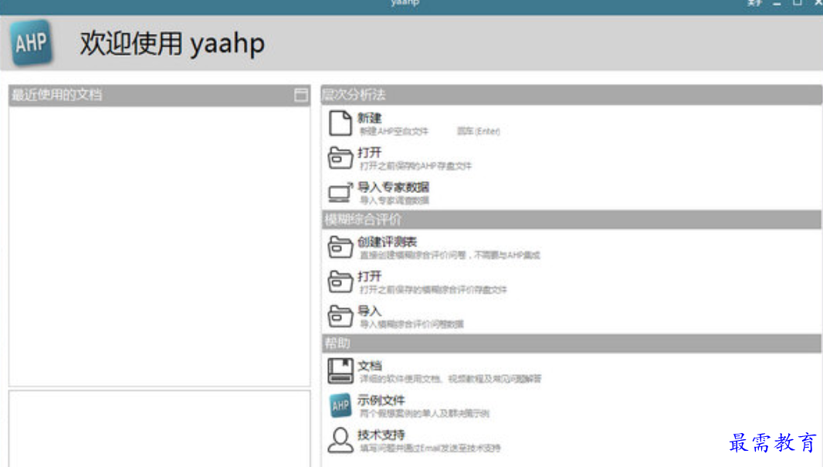Click the 创建评测表 folder icon
This screenshot has height=467, width=823.
click(340, 246)
